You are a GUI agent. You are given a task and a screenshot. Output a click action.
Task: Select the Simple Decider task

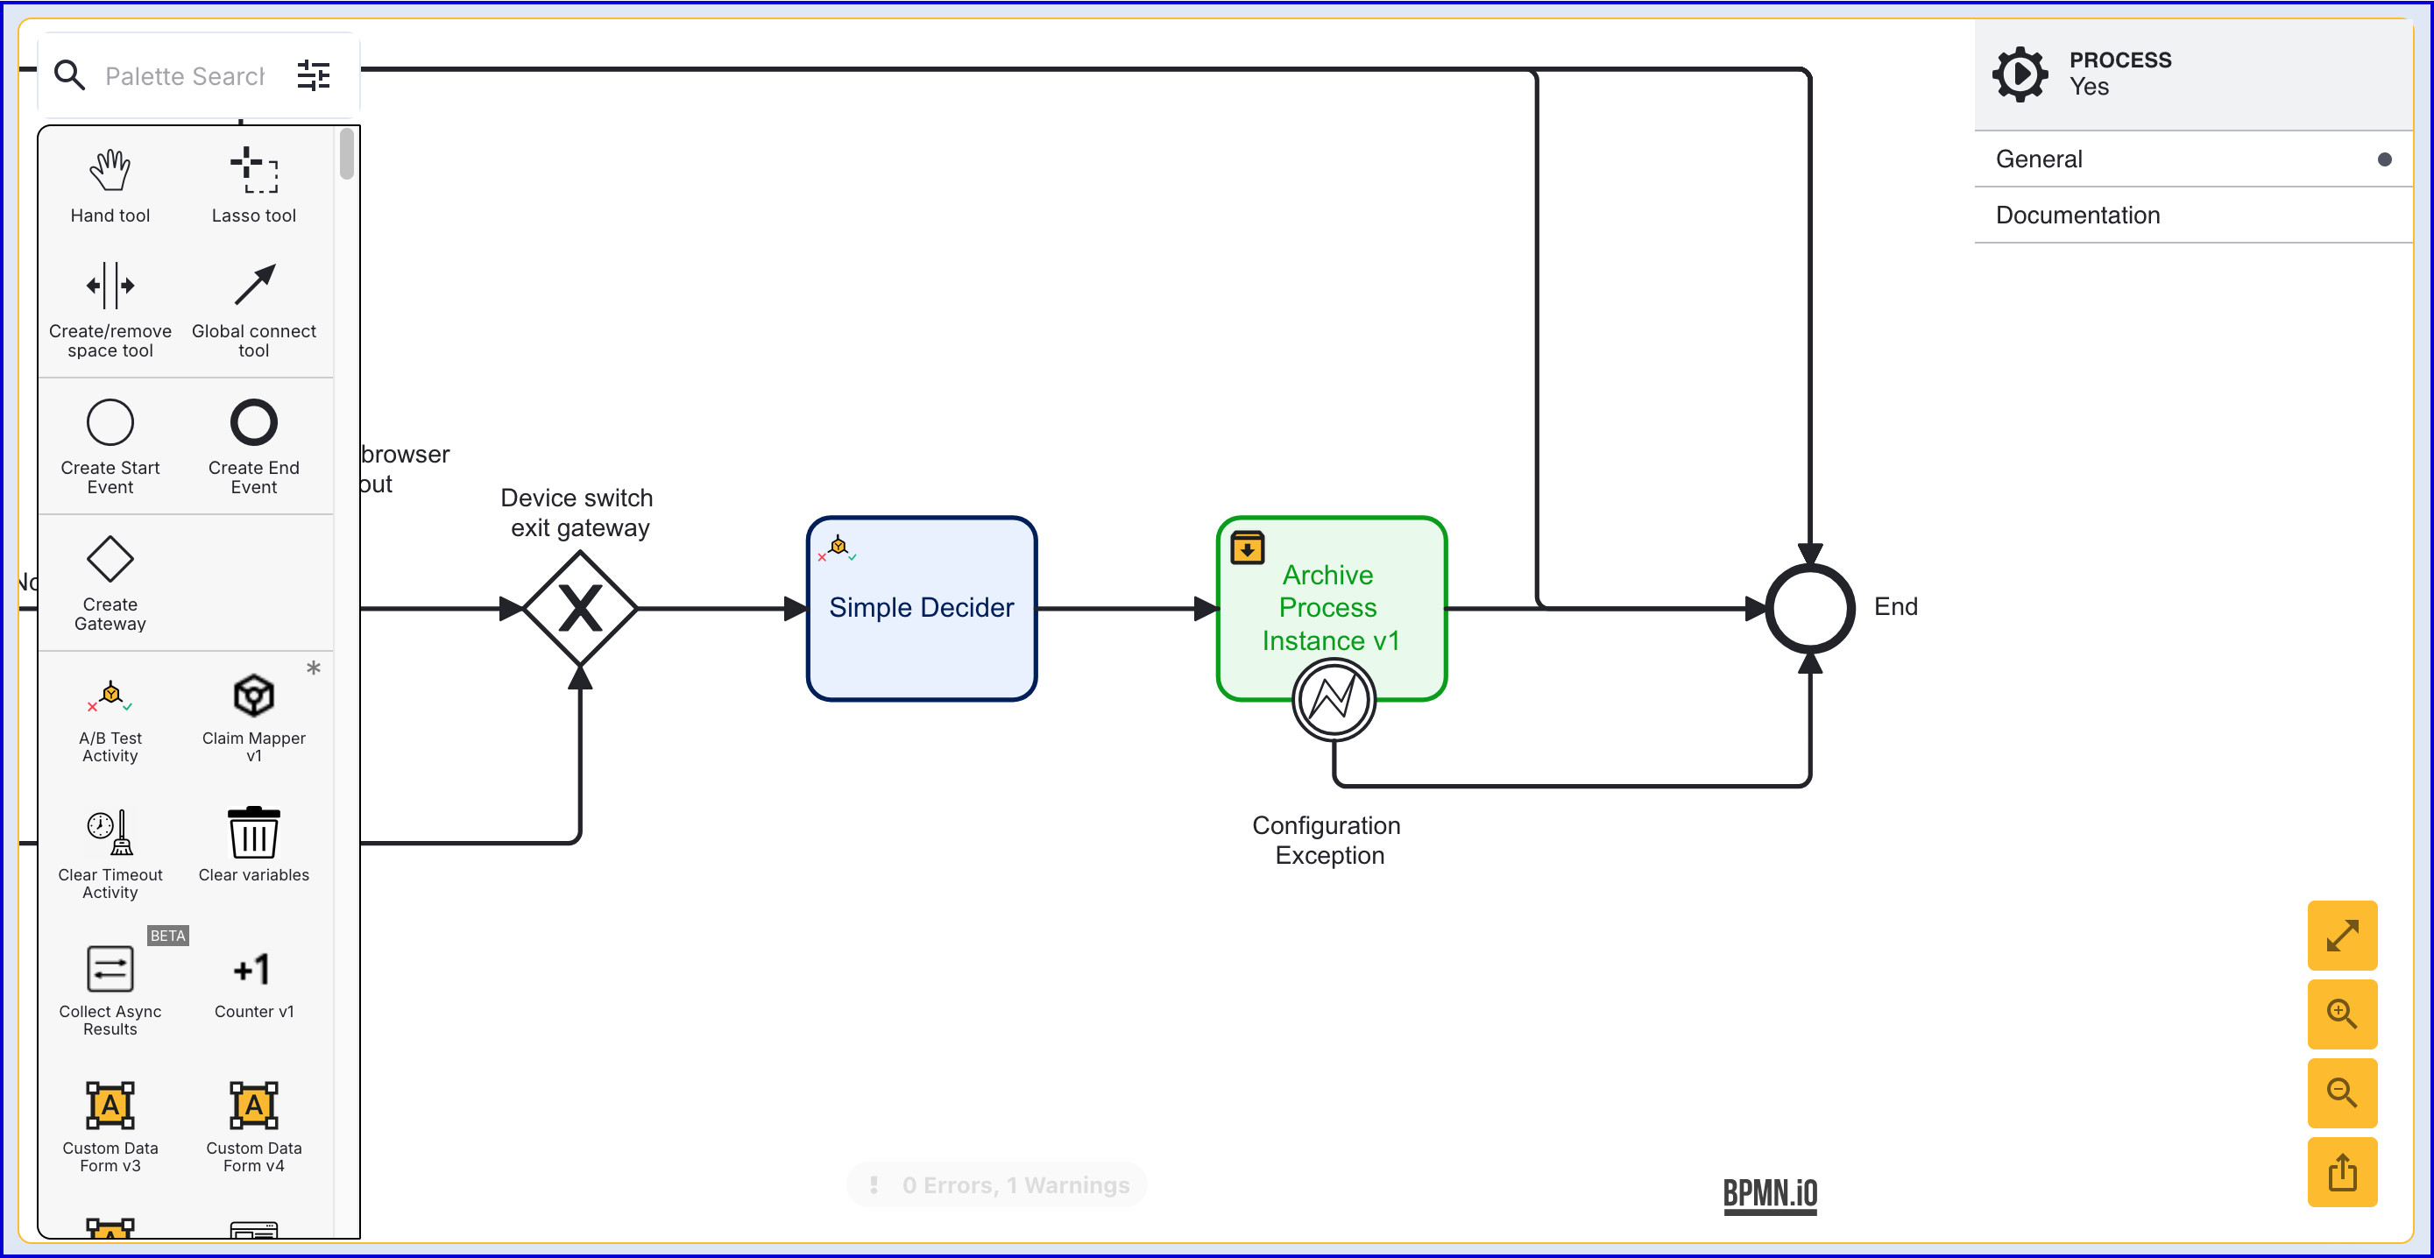tap(921, 608)
